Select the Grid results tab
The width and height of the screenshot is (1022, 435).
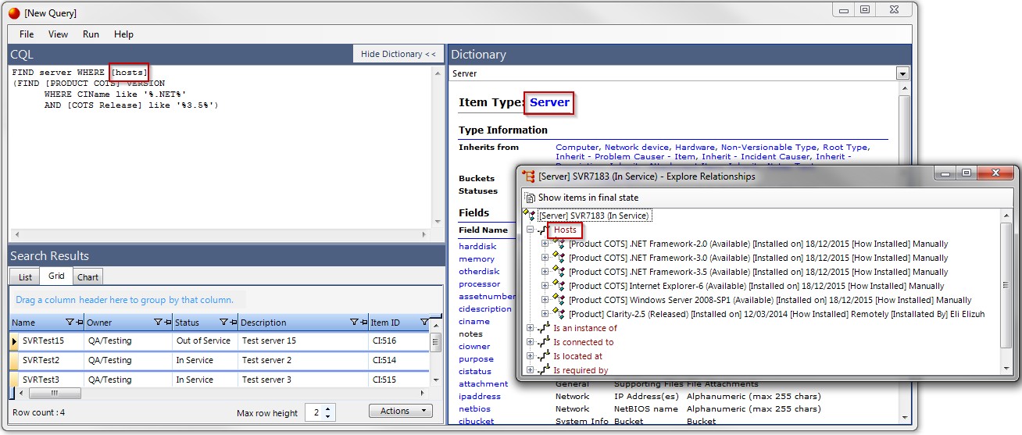click(56, 276)
